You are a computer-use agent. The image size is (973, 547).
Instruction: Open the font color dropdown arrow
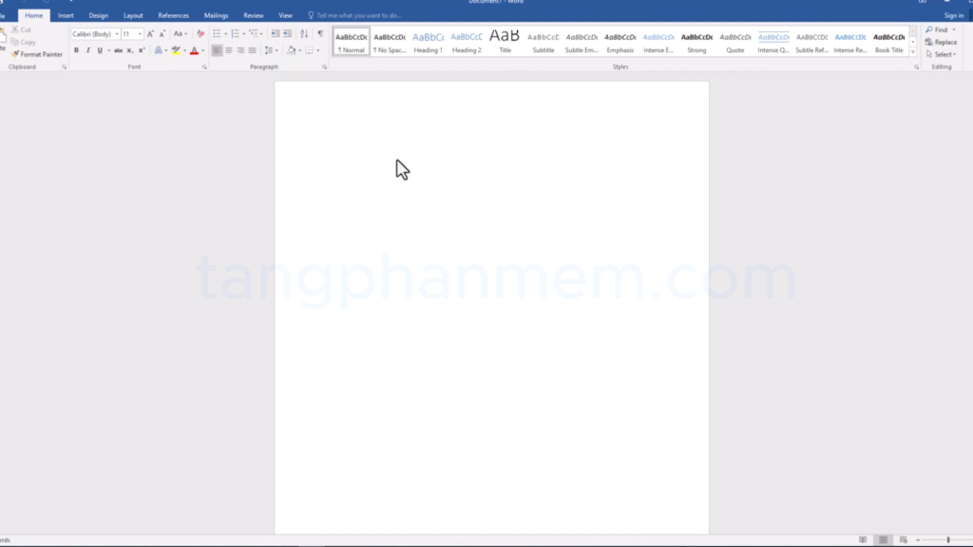click(x=202, y=50)
